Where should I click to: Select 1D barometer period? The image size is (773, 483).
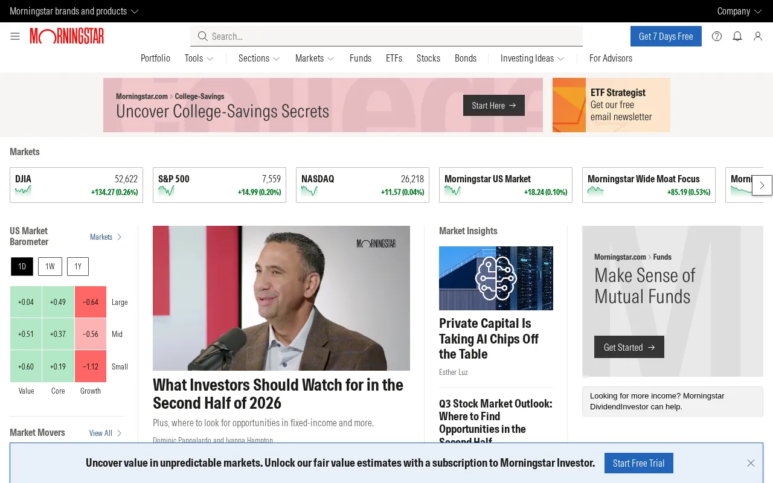pos(22,266)
